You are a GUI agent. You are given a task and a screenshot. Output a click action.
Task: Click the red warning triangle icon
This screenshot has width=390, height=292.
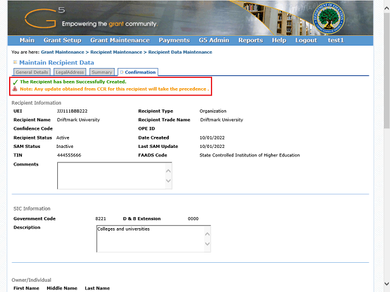point(15,89)
